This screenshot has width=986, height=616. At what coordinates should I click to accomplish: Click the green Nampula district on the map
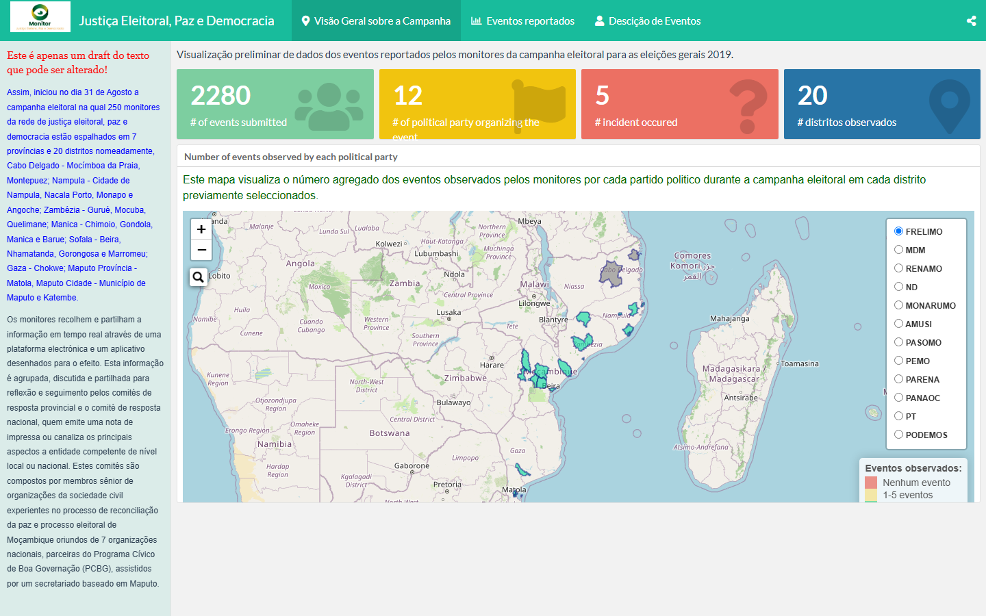tap(634, 309)
